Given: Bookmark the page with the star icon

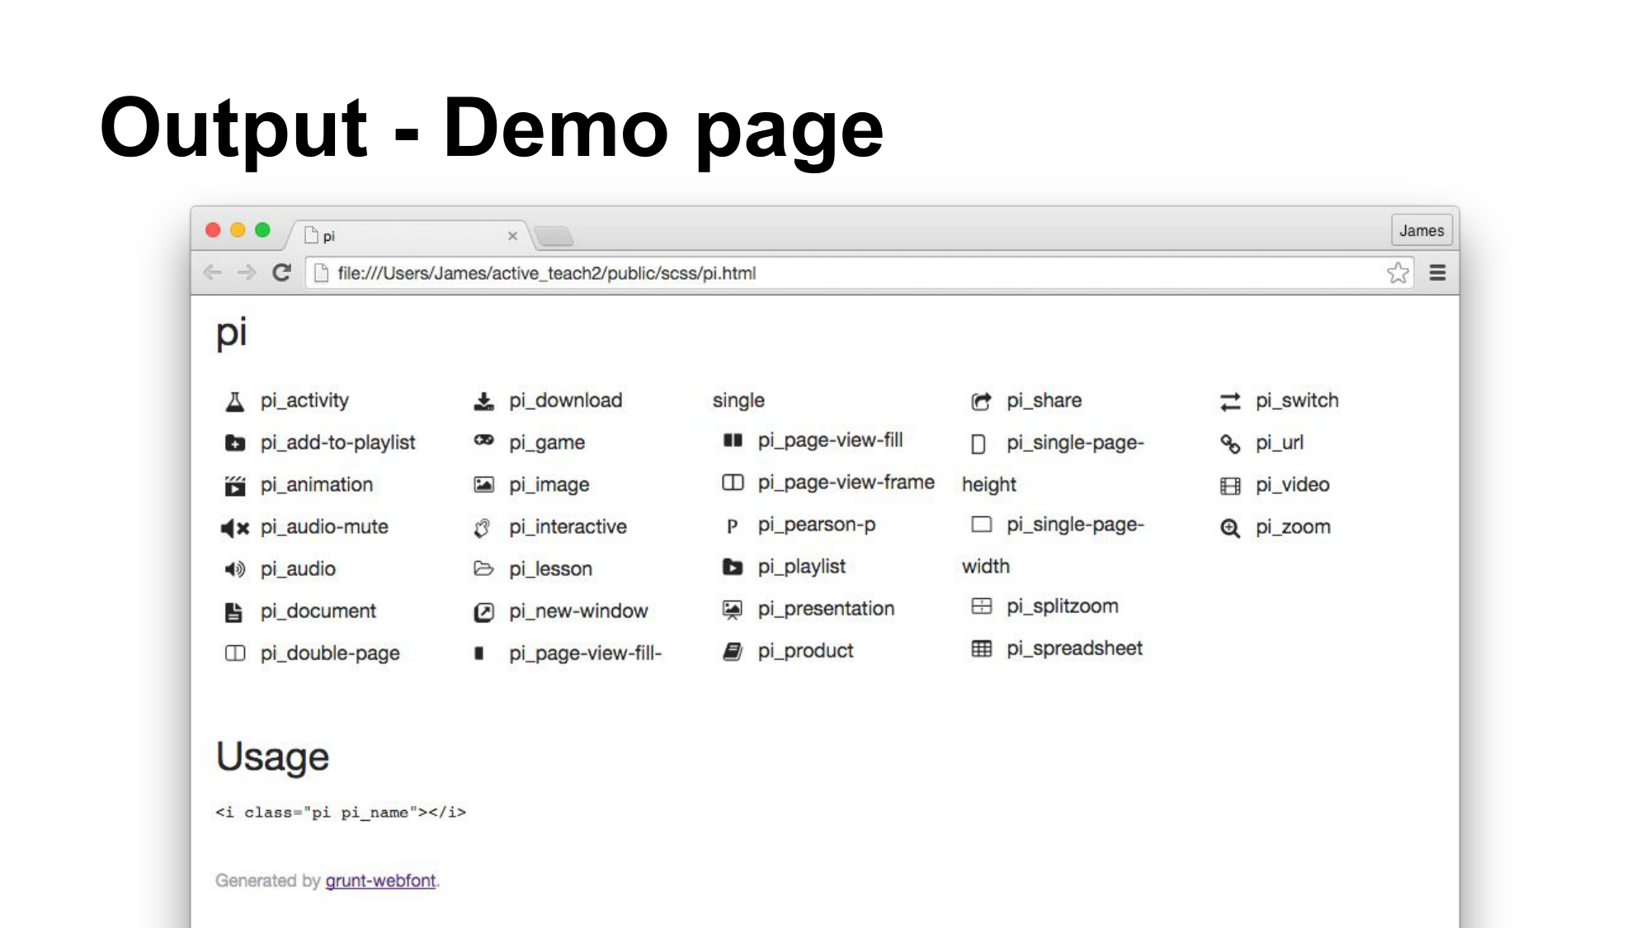Looking at the screenshot, I should point(1398,273).
